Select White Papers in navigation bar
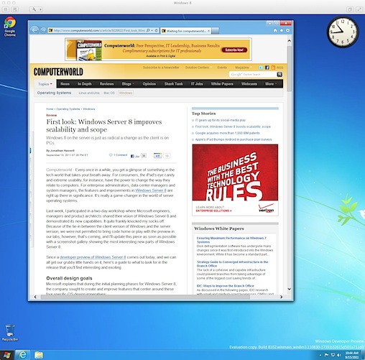The height and width of the screenshot is (360, 365). (x=222, y=84)
